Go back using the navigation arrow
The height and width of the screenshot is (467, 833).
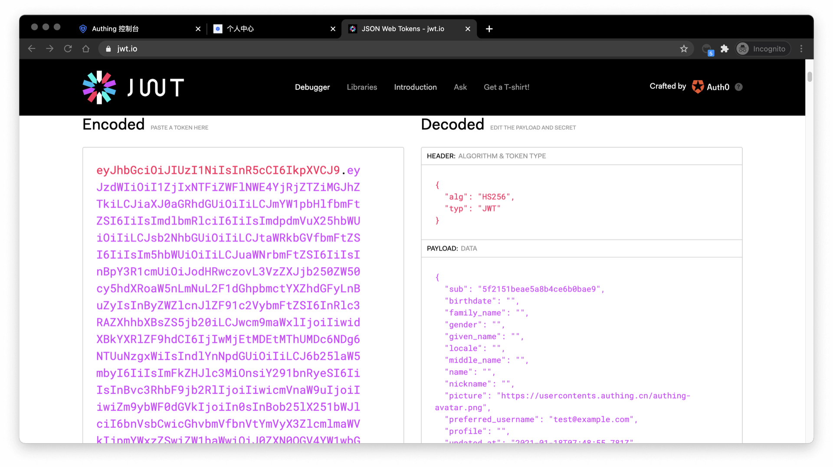click(x=31, y=49)
